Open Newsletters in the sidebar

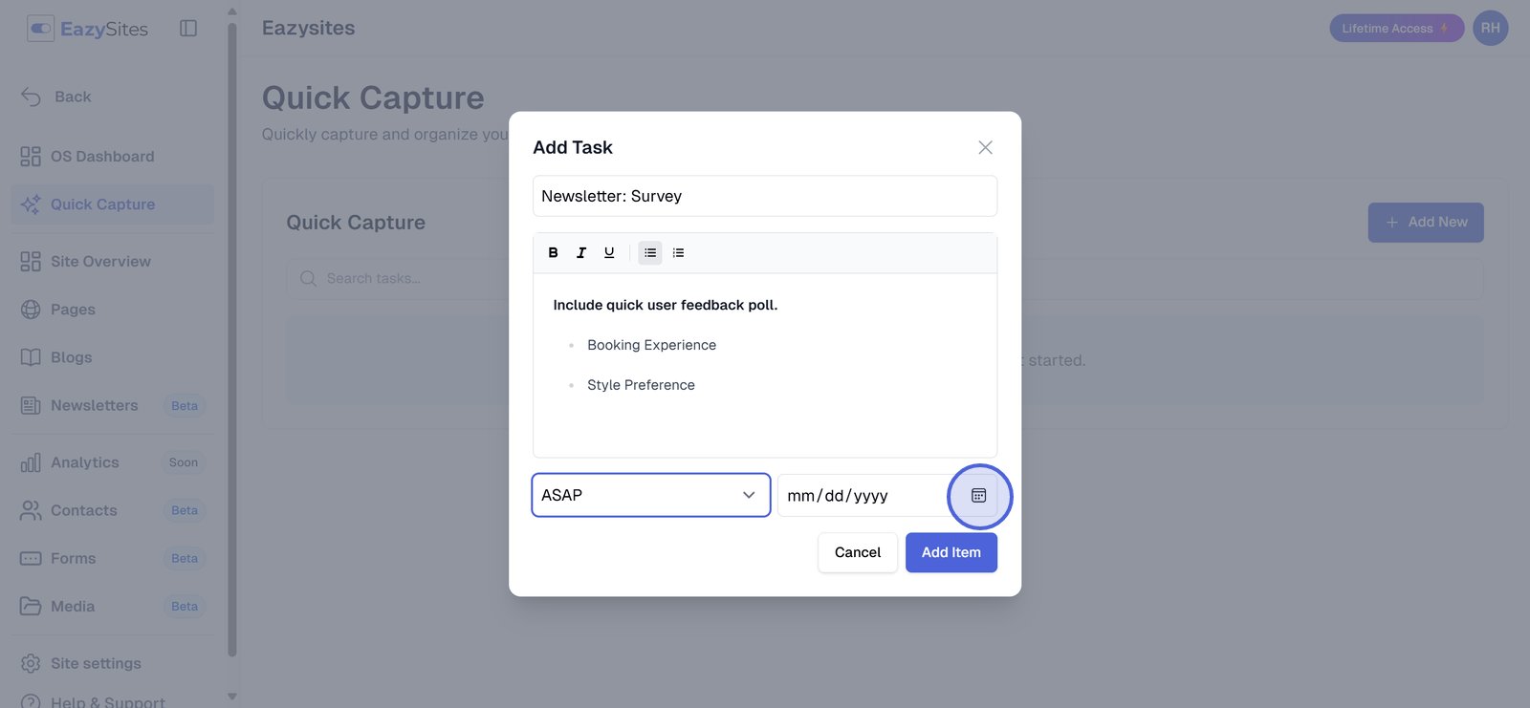click(x=94, y=405)
